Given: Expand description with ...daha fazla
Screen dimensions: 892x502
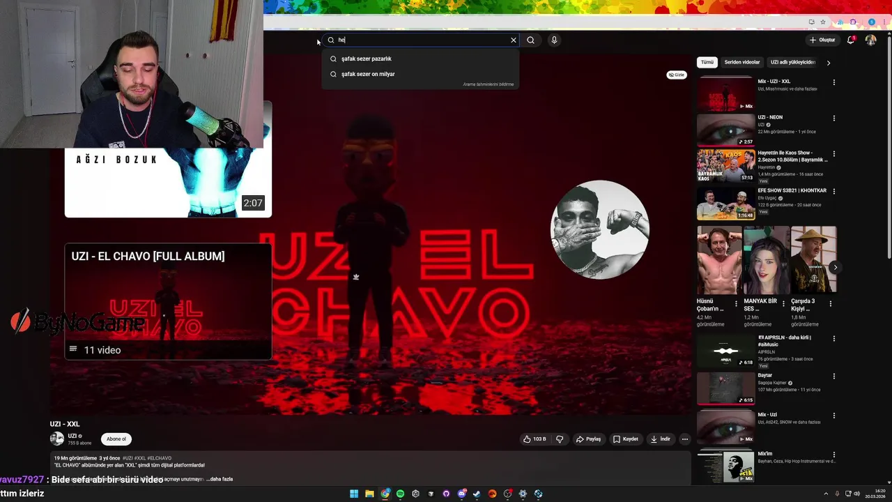Looking at the screenshot, I should (x=220, y=479).
